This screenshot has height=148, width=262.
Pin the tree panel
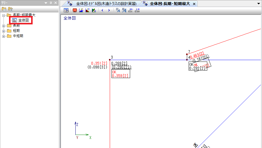coord(51,3)
